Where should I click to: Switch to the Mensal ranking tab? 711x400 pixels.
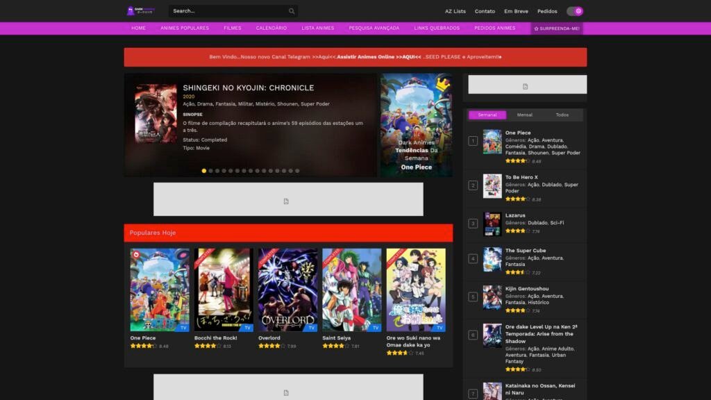(x=525, y=115)
